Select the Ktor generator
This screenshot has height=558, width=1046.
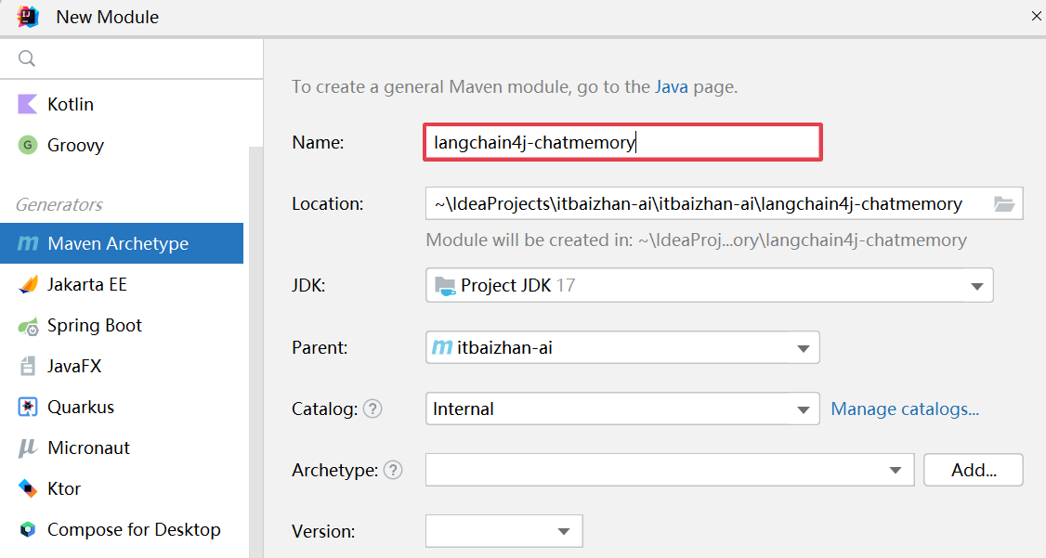coord(122,488)
